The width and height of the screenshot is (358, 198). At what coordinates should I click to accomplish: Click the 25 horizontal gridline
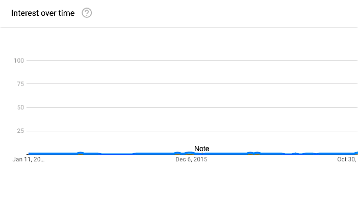point(192,131)
